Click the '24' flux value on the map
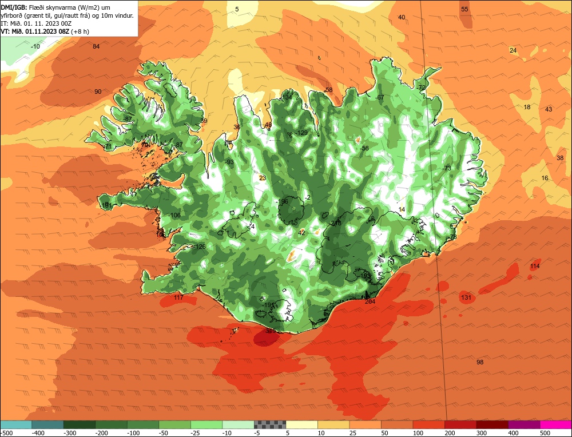Image resolution: width=572 pixels, height=437 pixels. [x=513, y=50]
